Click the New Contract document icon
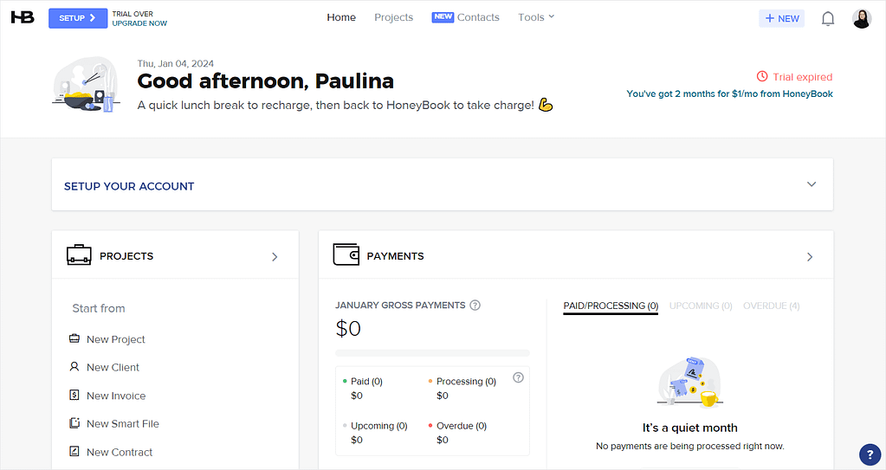The image size is (886, 470). click(x=74, y=451)
